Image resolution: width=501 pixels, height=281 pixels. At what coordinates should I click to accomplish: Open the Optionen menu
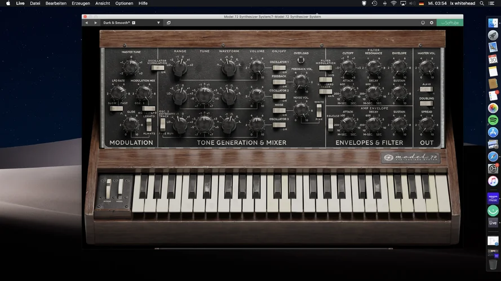(x=124, y=3)
